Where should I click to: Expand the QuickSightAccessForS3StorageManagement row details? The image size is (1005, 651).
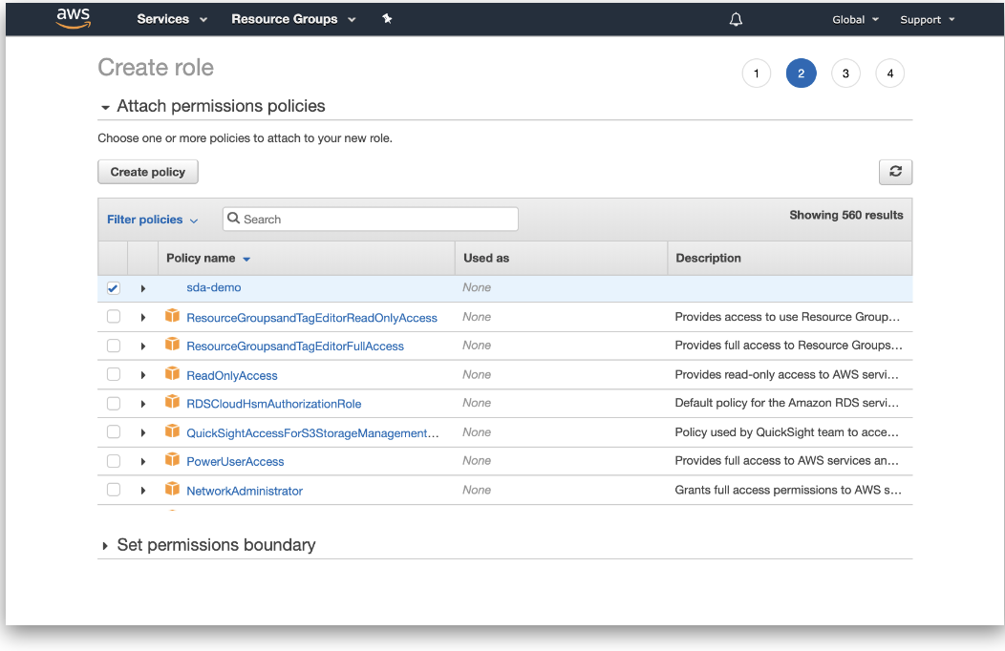[143, 432]
